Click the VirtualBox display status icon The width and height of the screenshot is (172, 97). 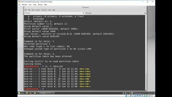click(138, 96)
